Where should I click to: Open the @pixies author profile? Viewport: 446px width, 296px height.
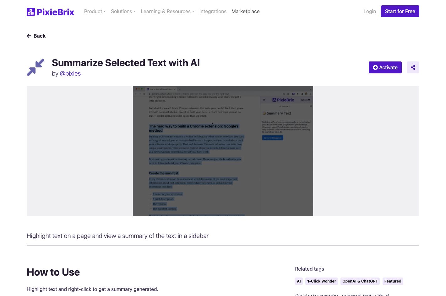[70, 74]
